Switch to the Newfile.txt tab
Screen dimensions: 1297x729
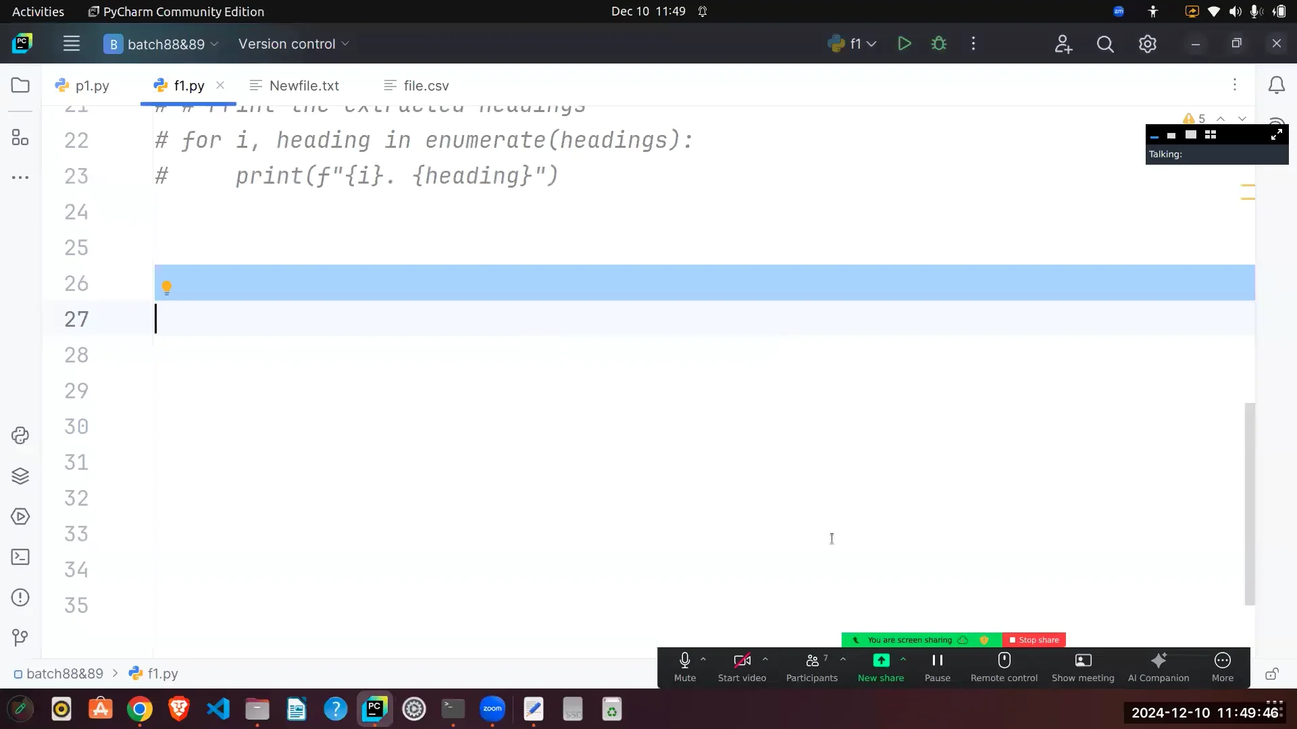tap(303, 85)
